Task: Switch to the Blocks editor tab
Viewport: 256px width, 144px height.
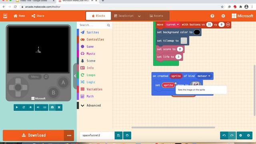Action: (x=98, y=16)
